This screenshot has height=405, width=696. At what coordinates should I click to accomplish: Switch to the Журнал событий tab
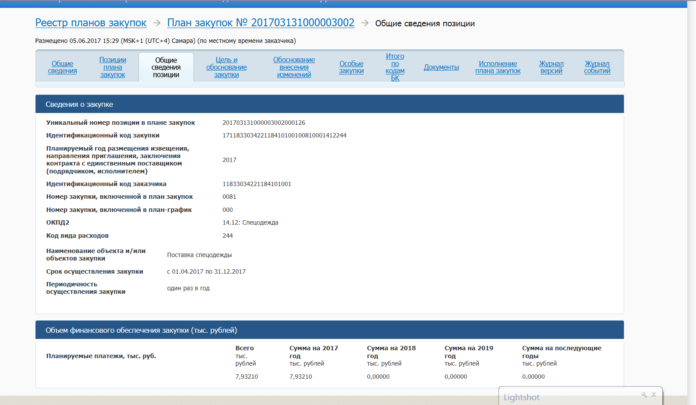pyautogui.click(x=597, y=67)
